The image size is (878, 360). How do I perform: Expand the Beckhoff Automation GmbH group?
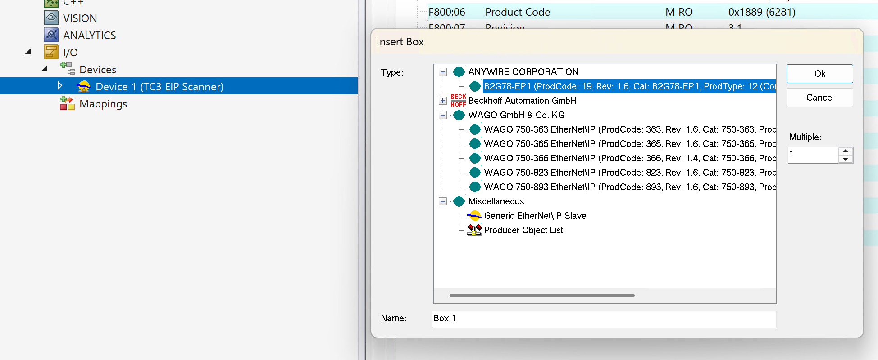pos(443,101)
